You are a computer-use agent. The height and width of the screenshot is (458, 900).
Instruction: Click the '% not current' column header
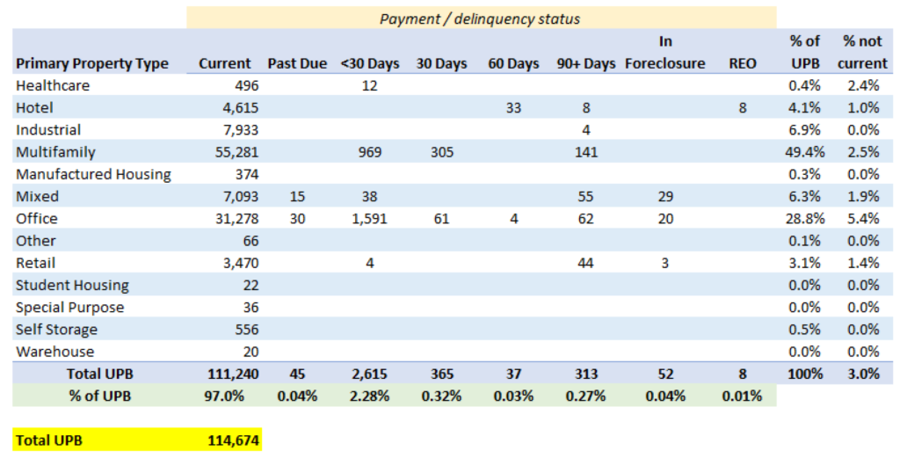(862, 53)
